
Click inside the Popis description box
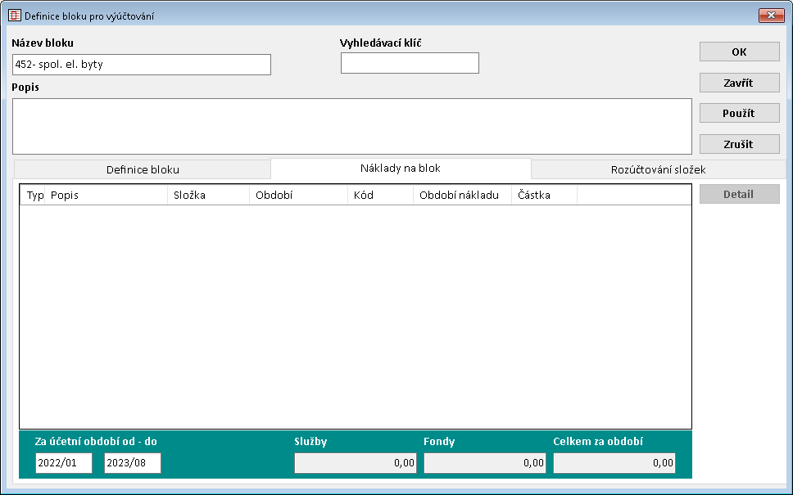pyautogui.click(x=351, y=126)
